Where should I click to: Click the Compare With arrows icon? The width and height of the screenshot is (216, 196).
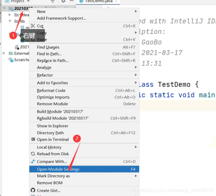33,161
